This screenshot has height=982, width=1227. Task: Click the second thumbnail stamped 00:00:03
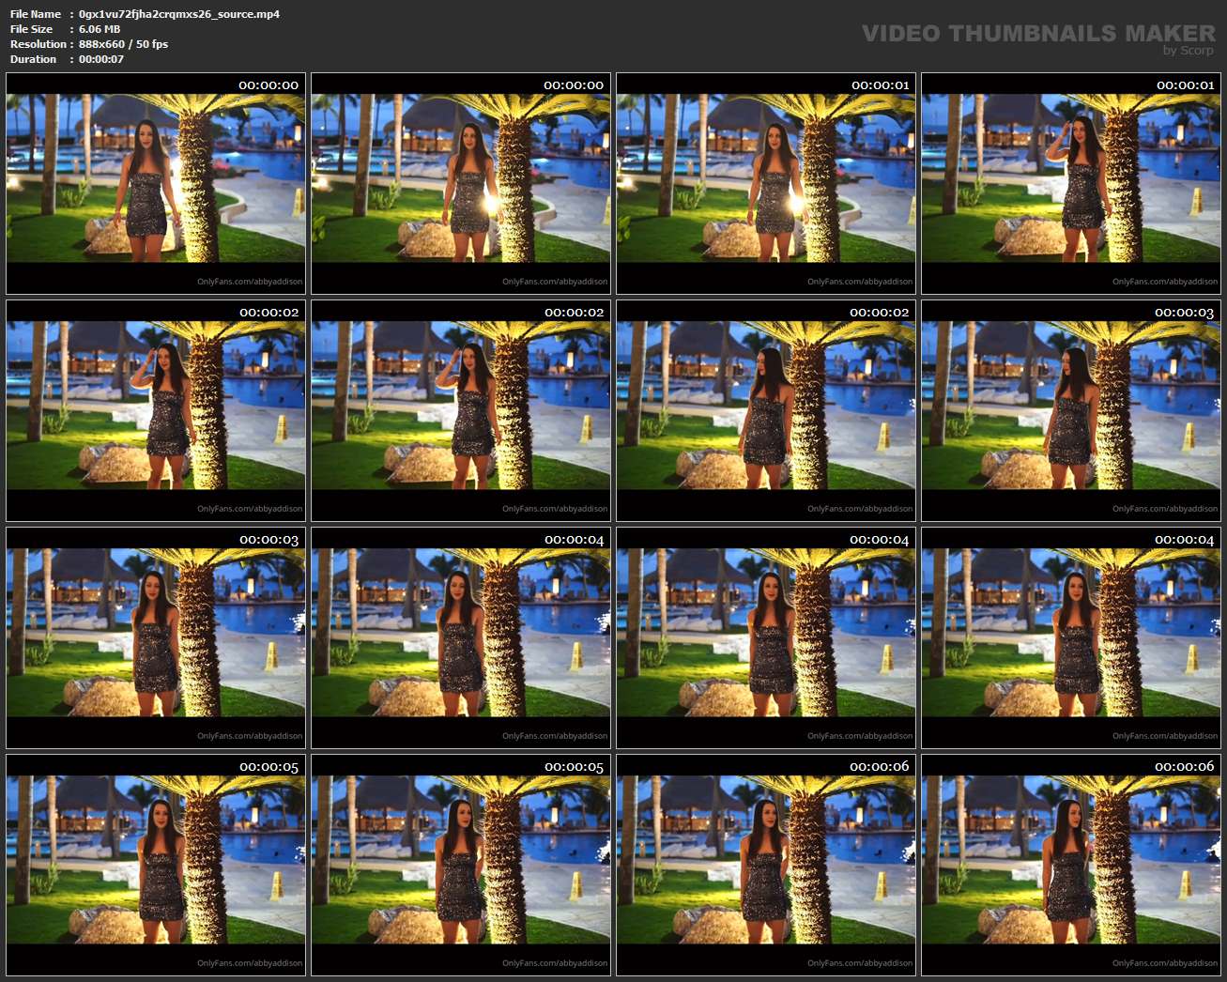pyautogui.click(x=156, y=637)
